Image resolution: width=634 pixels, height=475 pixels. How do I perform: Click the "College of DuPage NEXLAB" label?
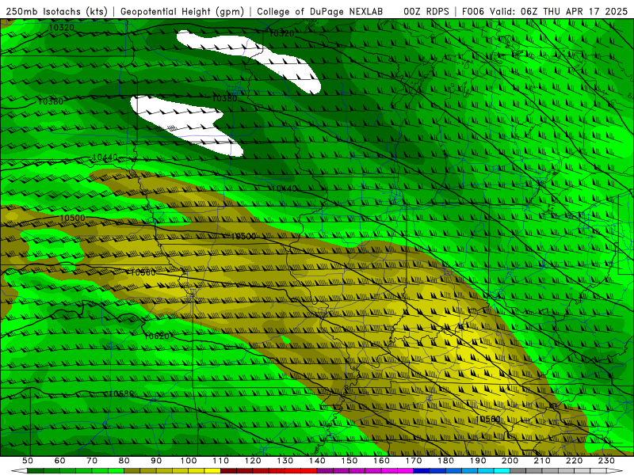(x=320, y=11)
